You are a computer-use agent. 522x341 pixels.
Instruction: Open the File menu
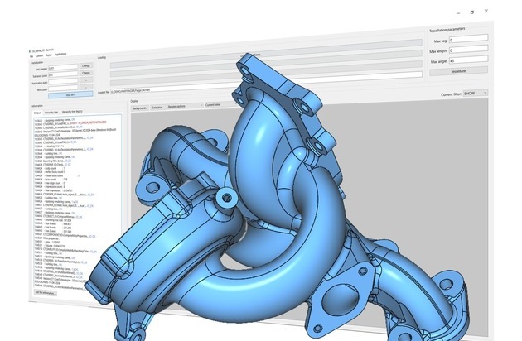[x=31, y=56]
